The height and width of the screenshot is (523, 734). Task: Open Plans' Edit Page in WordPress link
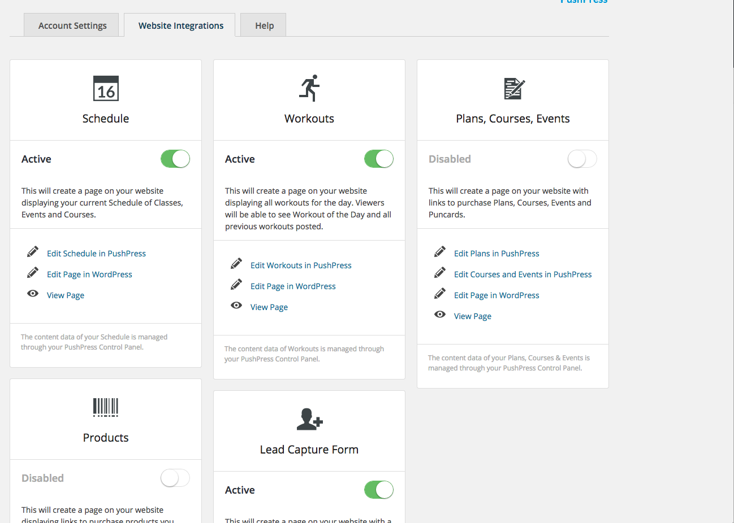(496, 295)
